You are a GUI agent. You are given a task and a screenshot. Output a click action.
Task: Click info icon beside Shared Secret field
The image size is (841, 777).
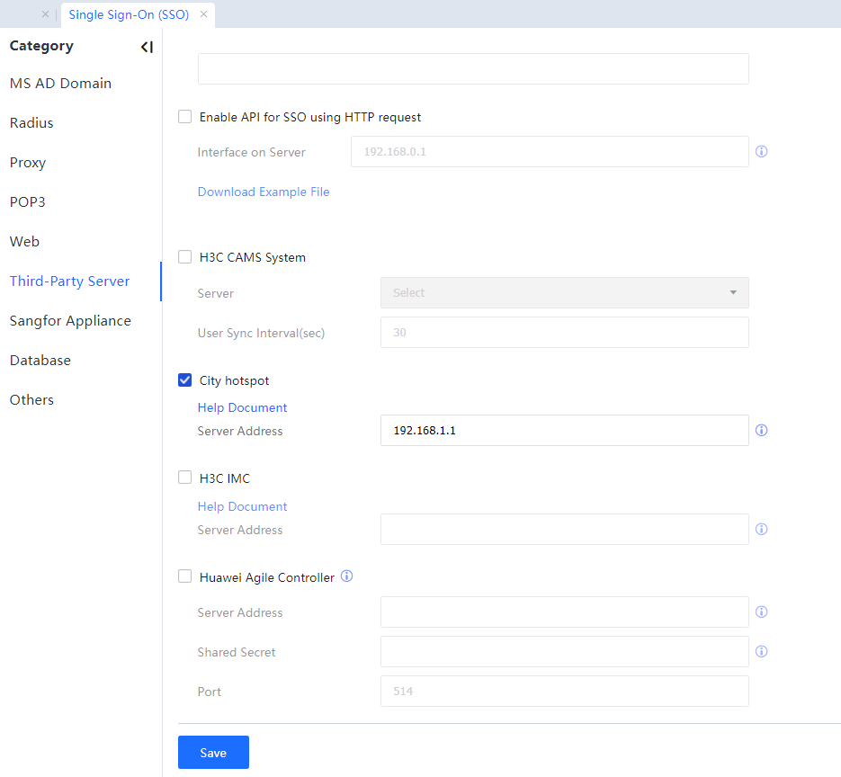pos(761,652)
